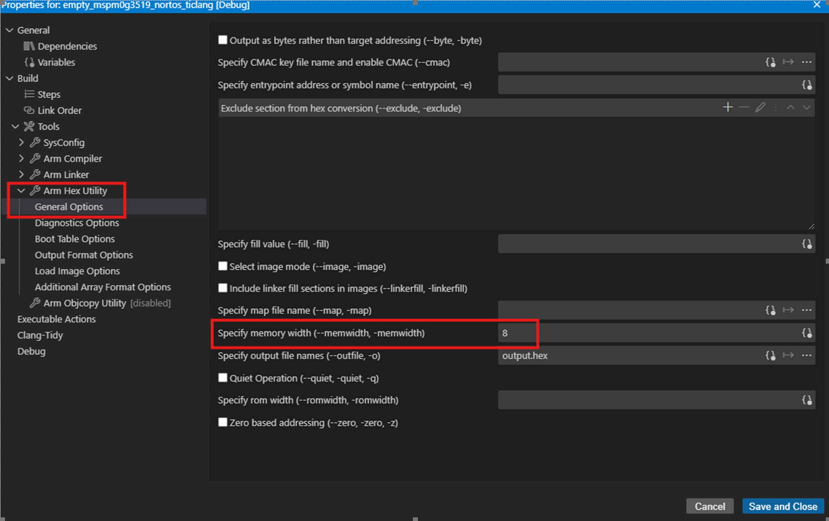Click the Exclude list resize grip corner
The image size is (829, 521).
pyautogui.click(x=811, y=226)
